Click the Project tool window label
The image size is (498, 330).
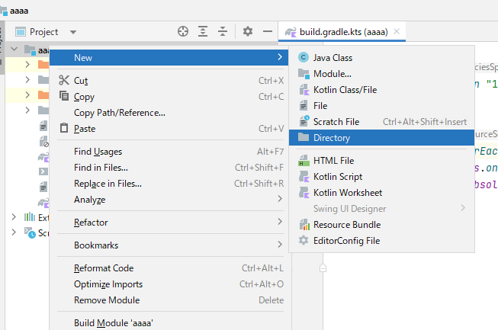pos(43,32)
